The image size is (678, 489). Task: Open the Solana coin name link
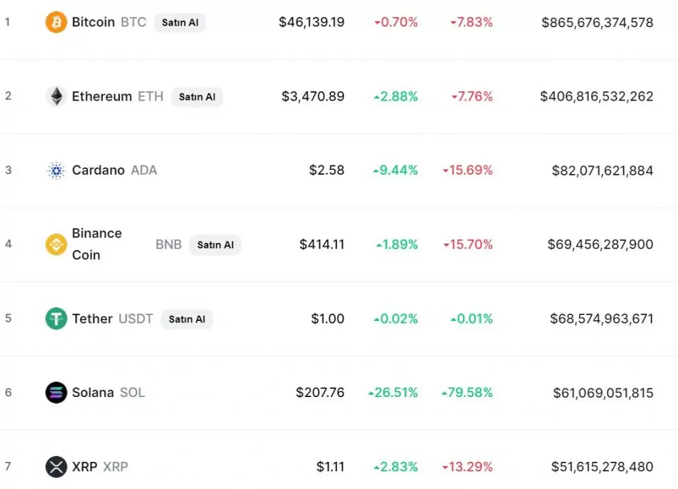(93, 393)
